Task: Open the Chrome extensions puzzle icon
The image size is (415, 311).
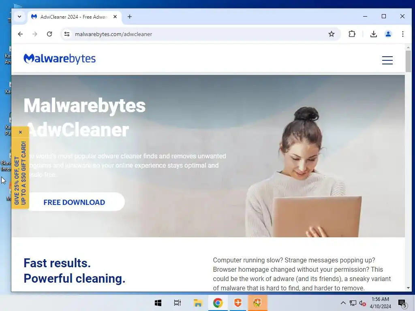Action: [x=352, y=34]
